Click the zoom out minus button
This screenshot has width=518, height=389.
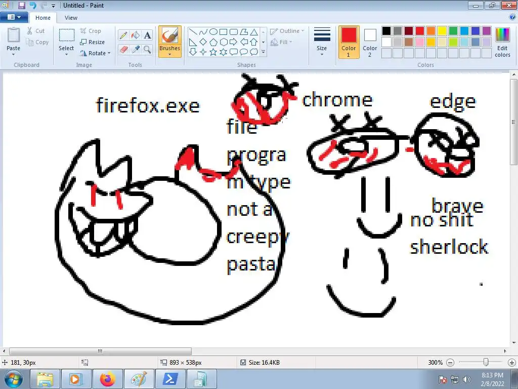[x=450, y=363]
